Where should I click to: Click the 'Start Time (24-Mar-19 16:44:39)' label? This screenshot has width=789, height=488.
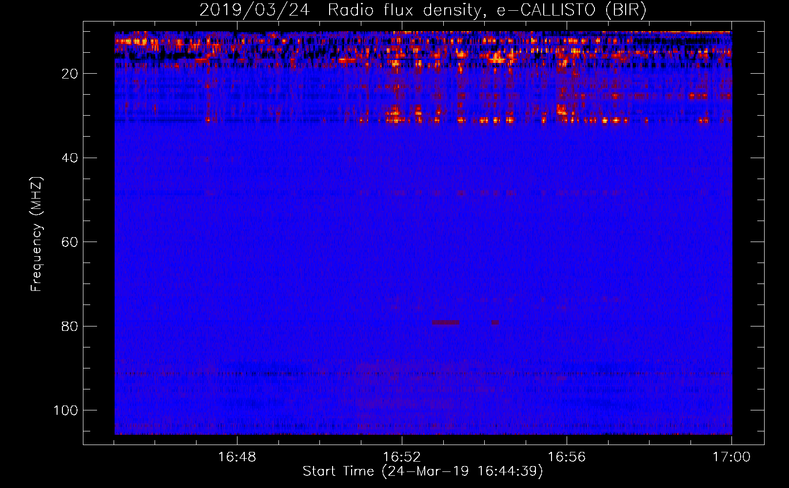point(423,471)
